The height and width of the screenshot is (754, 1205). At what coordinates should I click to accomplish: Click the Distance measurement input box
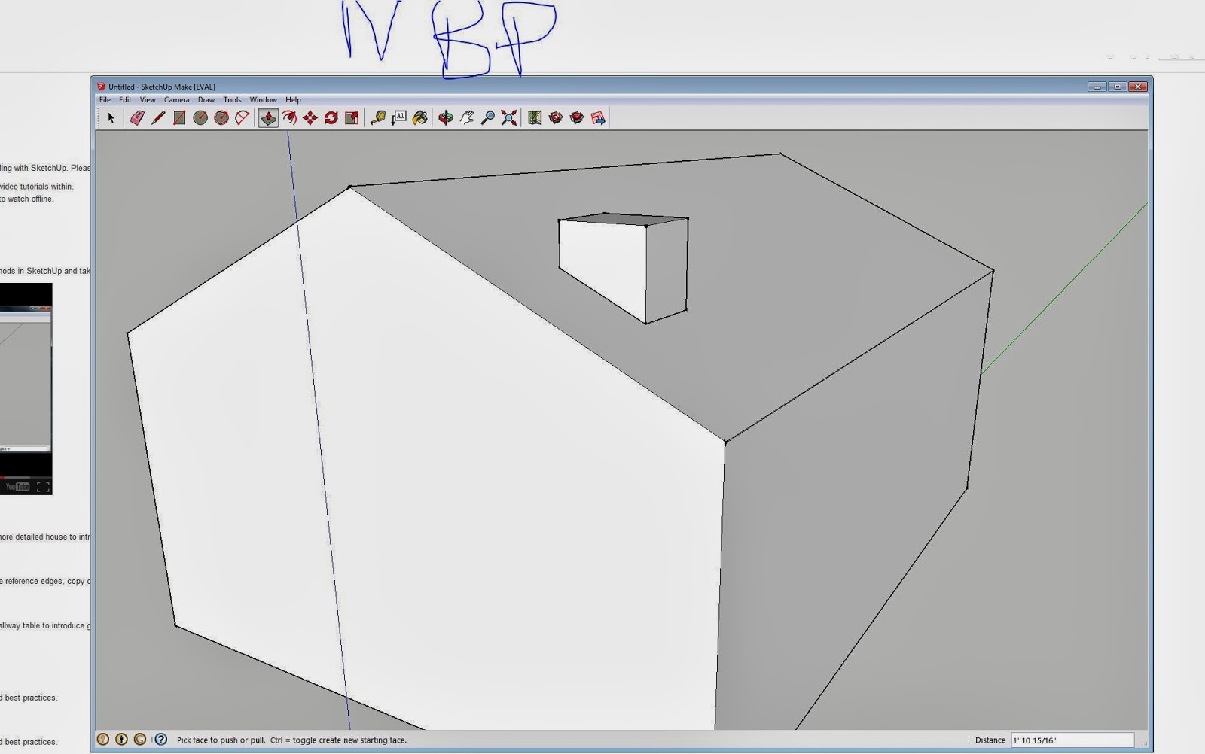pos(1072,740)
